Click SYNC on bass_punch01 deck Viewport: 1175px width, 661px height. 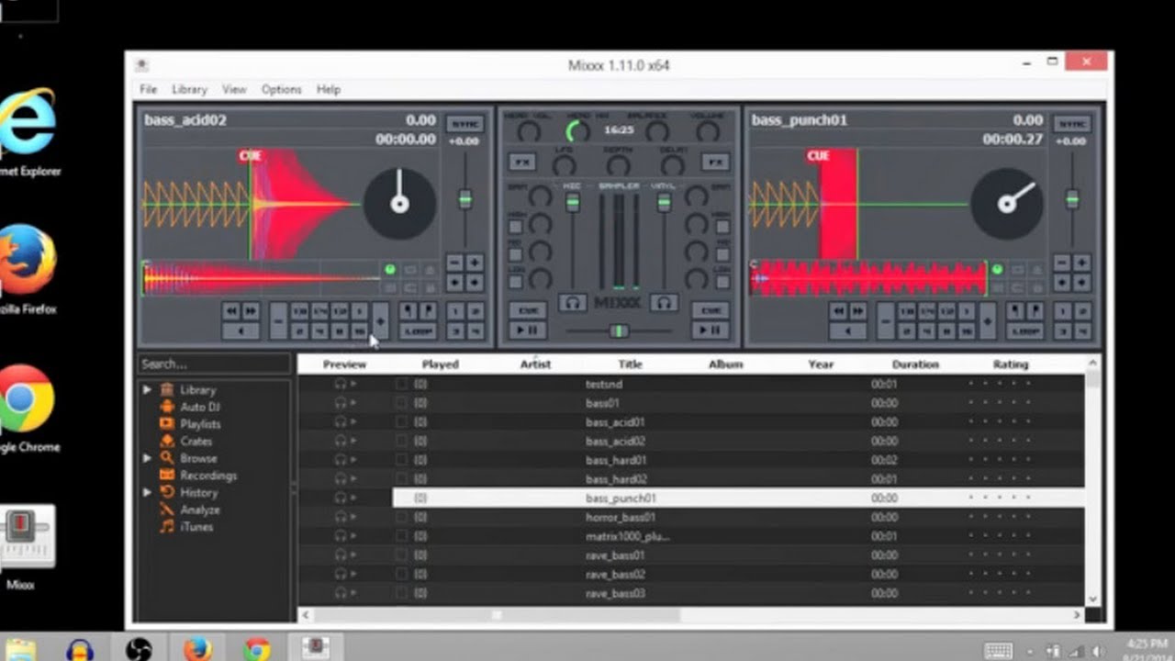tap(1071, 124)
